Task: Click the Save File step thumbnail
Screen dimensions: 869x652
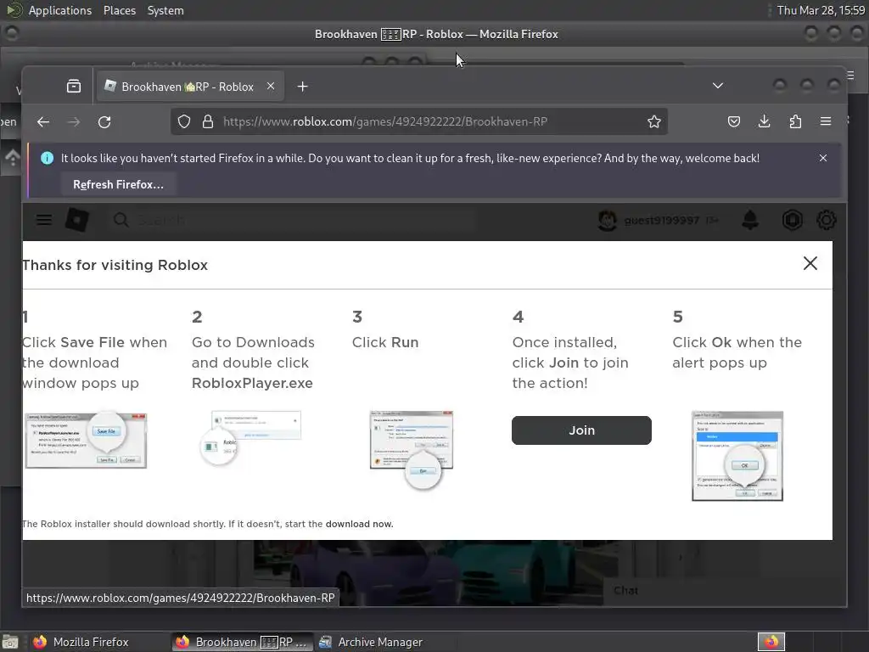Action: click(86, 441)
